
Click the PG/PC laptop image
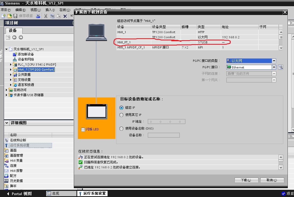(x=96, y=32)
